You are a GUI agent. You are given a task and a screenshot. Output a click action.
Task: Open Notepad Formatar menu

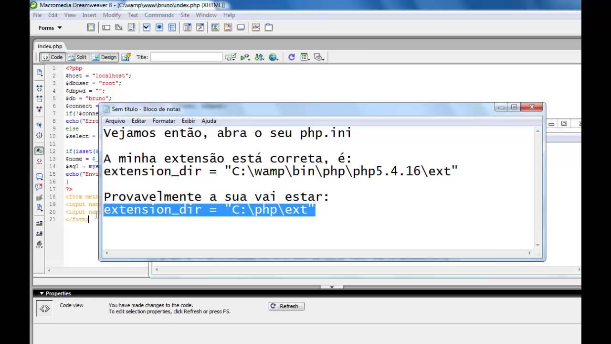tap(164, 121)
